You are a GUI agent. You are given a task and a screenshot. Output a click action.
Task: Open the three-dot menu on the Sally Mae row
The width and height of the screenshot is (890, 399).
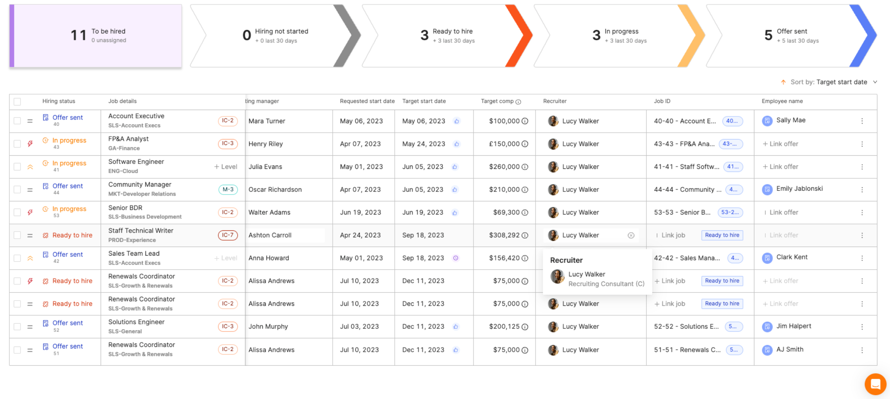pos(863,121)
